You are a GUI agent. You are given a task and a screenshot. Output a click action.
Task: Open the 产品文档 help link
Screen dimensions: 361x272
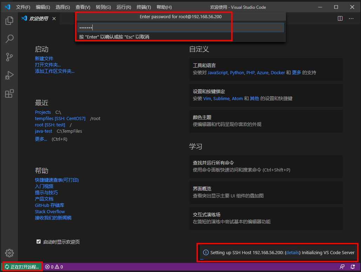(x=44, y=199)
